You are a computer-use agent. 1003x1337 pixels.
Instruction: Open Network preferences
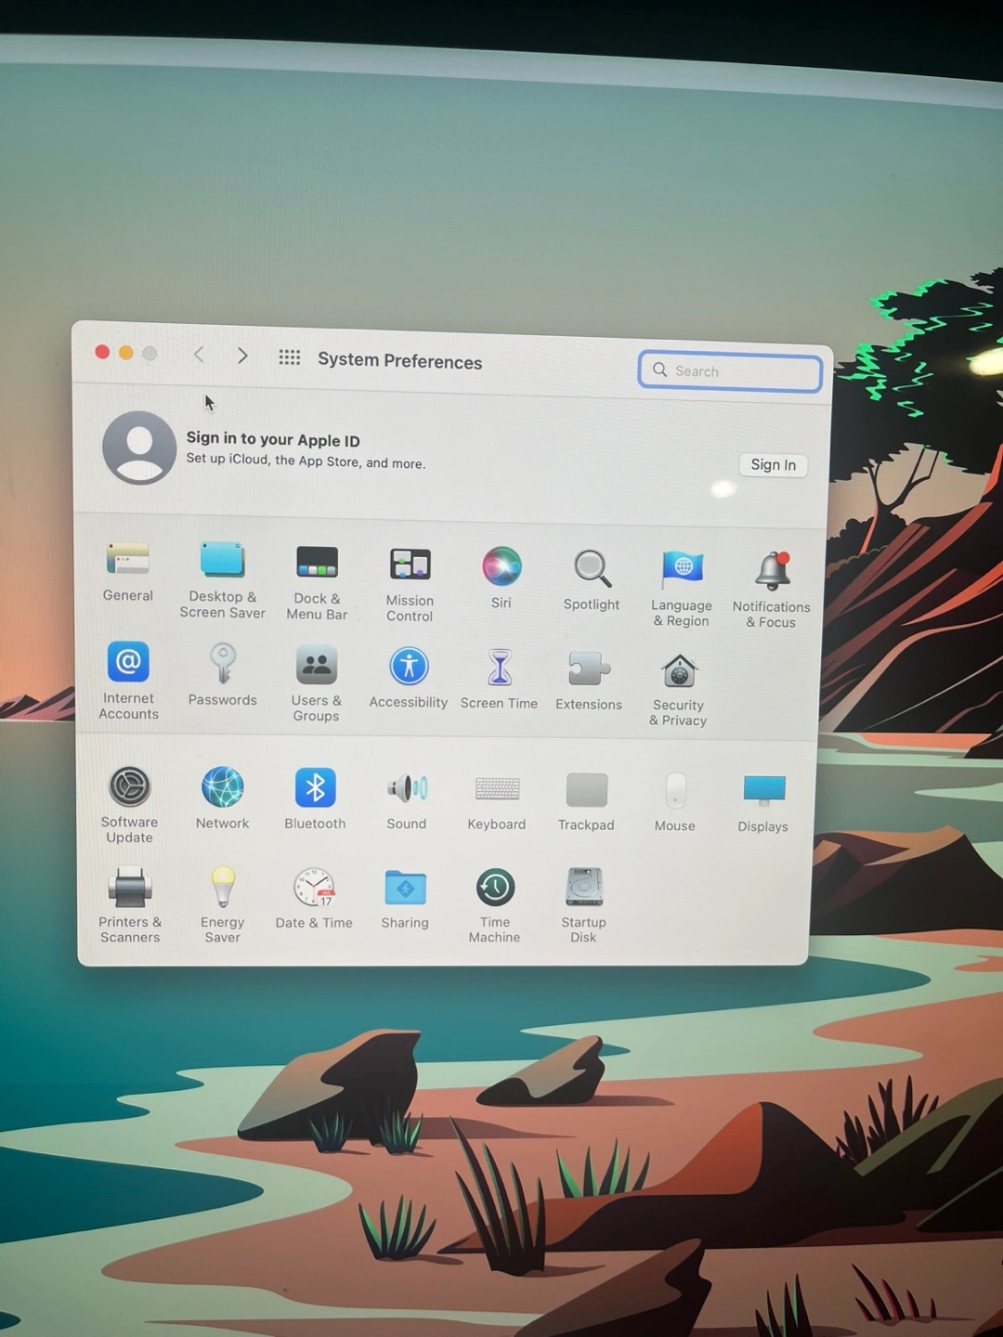tap(223, 787)
